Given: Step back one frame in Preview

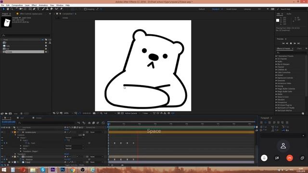Looking at the screenshot, I should pyautogui.click(x=287, y=43).
